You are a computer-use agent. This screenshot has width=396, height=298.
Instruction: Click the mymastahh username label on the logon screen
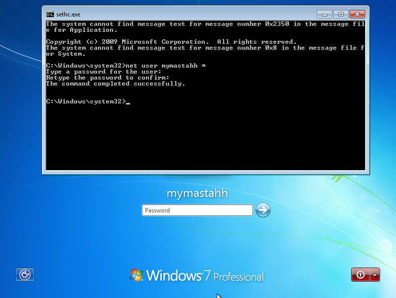click(197, 194)
